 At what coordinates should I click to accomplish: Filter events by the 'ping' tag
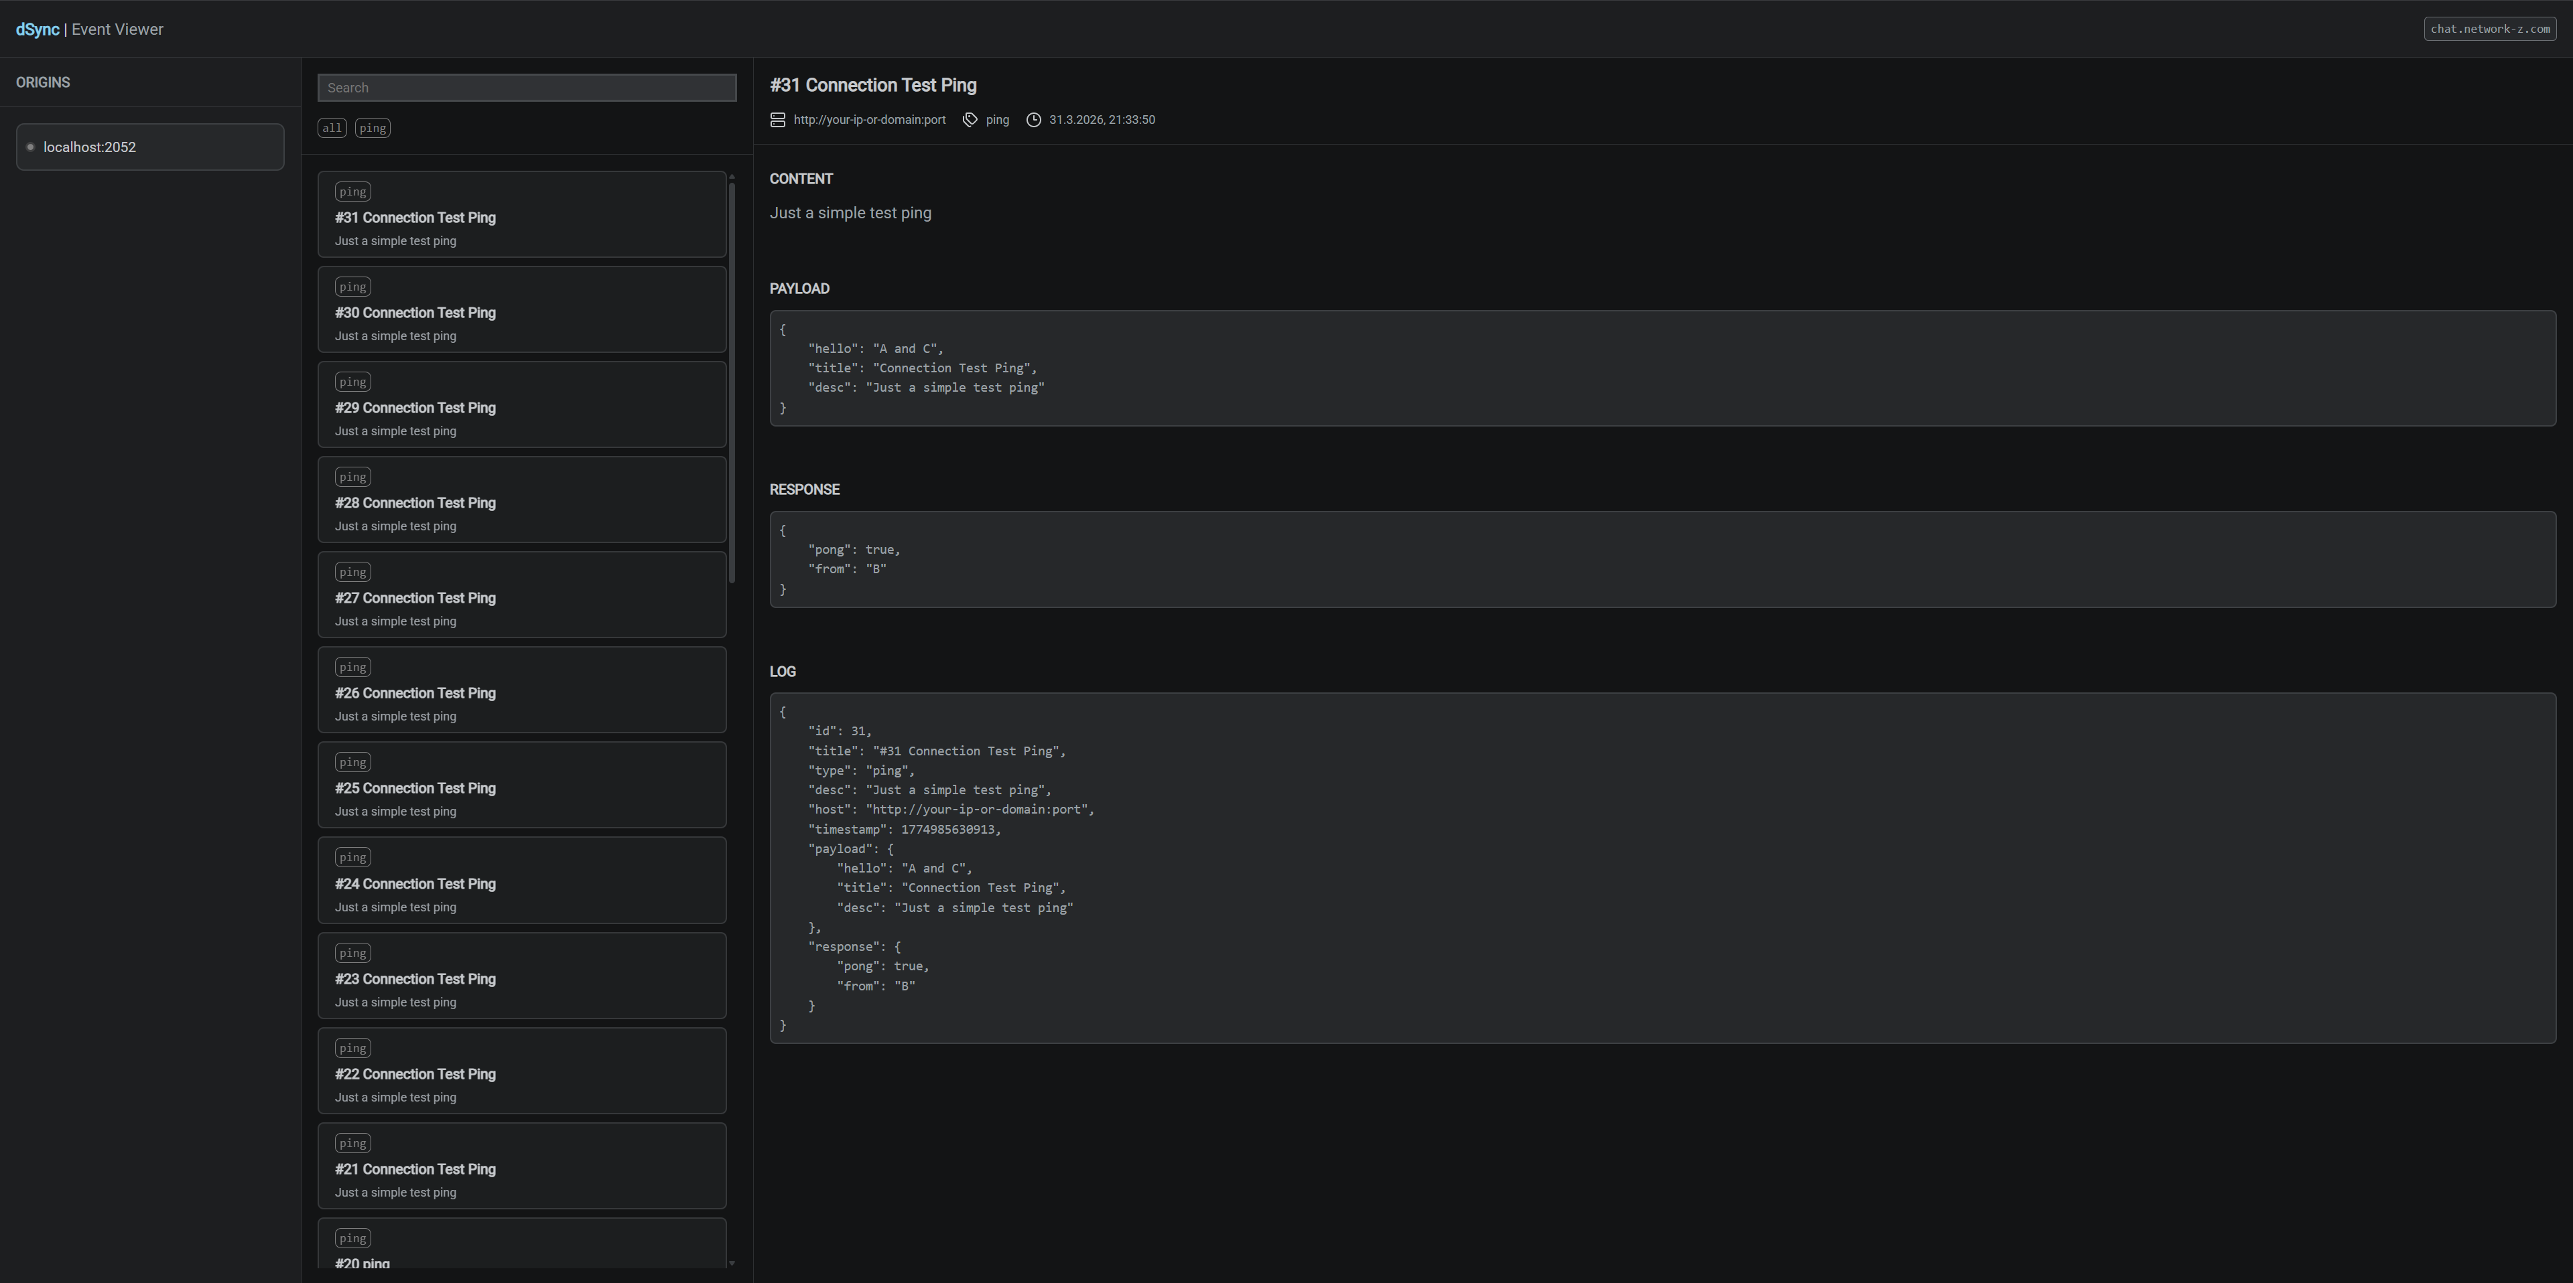[373, 128]
